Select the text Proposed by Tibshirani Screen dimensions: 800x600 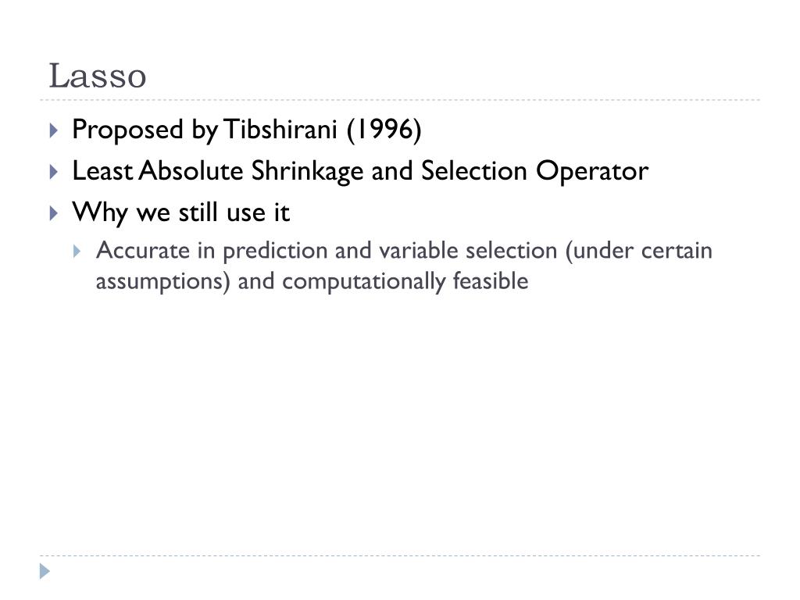pyautogui.click(x=205, y=130)
